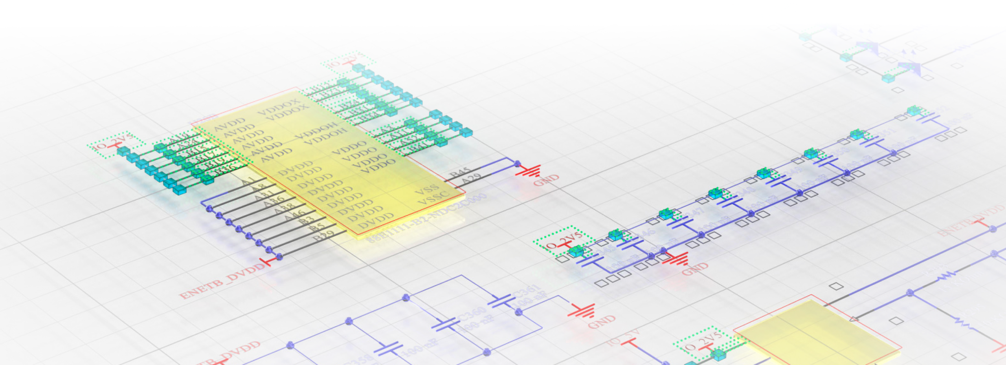Viewport: 1006px width, 365px height.
Task: Select the GND symbol beside pins B45 and A29
Action: (530, 170)
